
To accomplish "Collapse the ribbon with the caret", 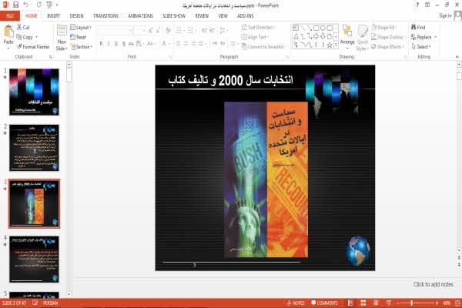I will [x=457, y=56].
